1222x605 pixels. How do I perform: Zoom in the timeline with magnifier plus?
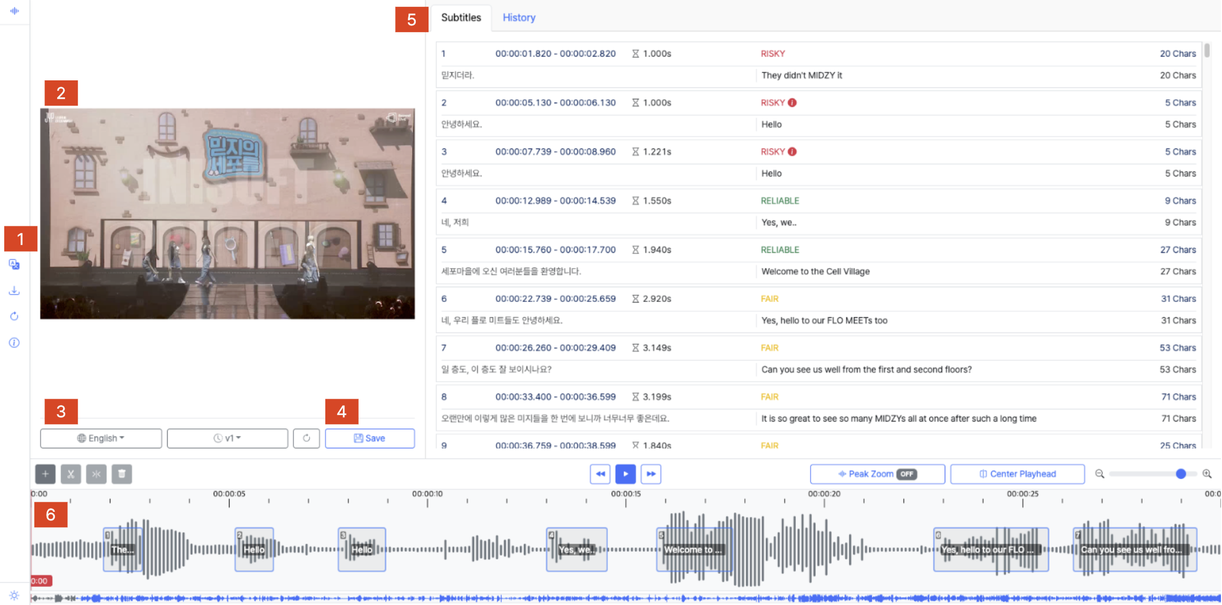click(1207, 474)
